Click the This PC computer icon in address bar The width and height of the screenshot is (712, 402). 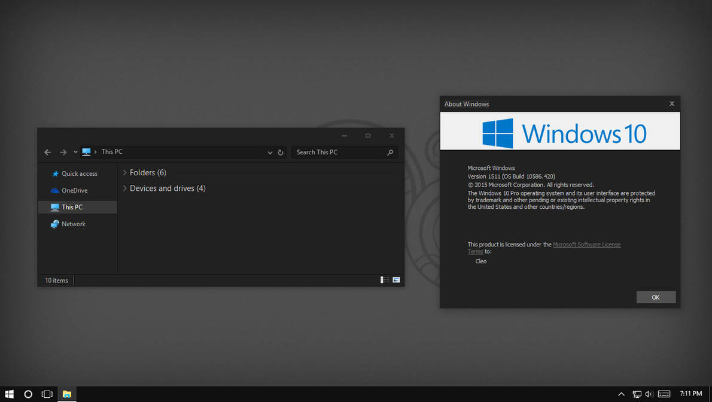coord(86,152)
